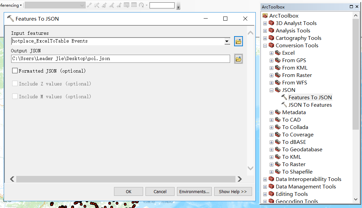
Task: Open the Rotate tool dropdown arrow
Action: tap(146, 5)
